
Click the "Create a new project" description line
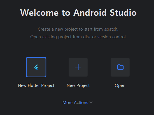pyautogui.click(x=78, y=29)
